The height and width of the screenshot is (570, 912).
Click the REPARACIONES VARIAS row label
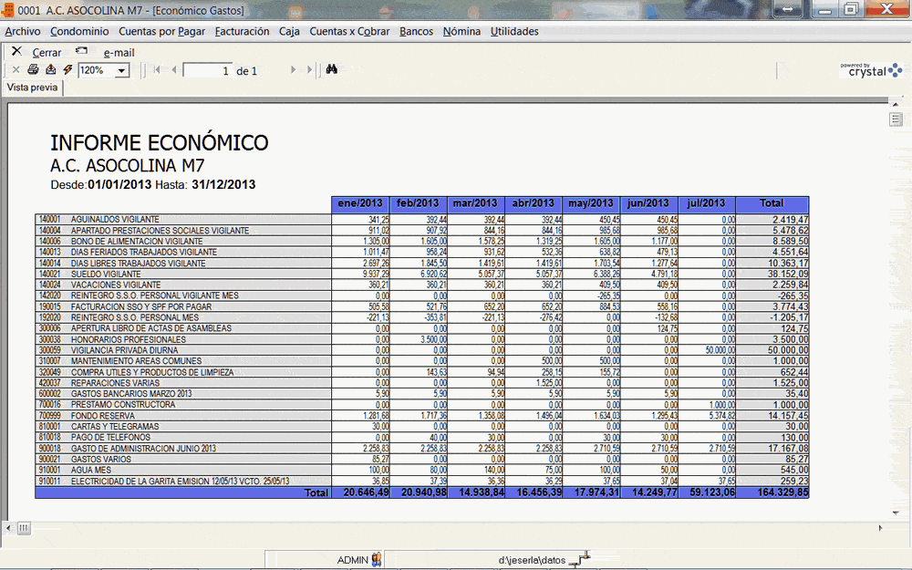pyautogui.click(x=115, y=383)
